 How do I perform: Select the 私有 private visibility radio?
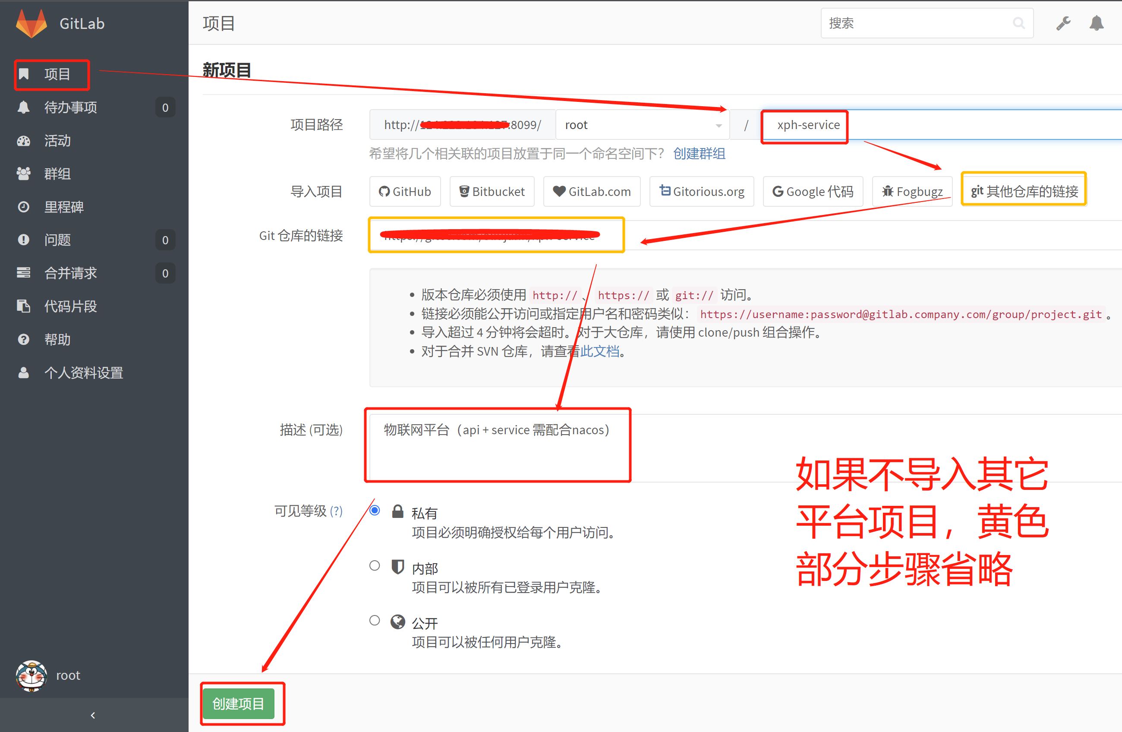coord(375,510)
